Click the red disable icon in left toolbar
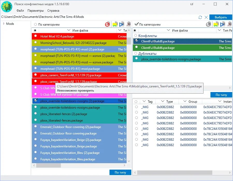 click(x=107, y=24)
